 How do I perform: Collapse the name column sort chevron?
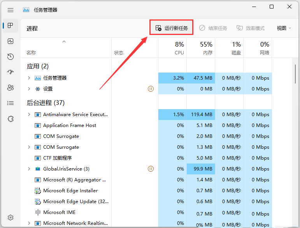64,42
